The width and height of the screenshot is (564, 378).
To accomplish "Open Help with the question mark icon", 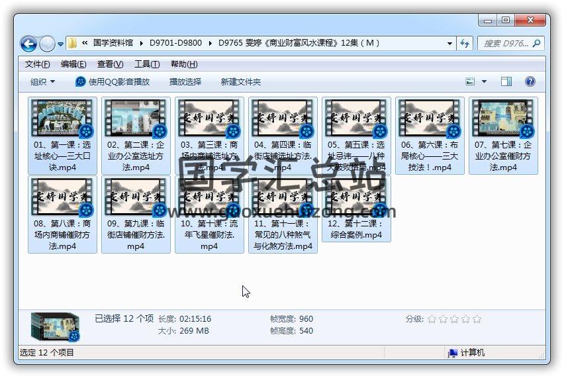I will 530,81.
